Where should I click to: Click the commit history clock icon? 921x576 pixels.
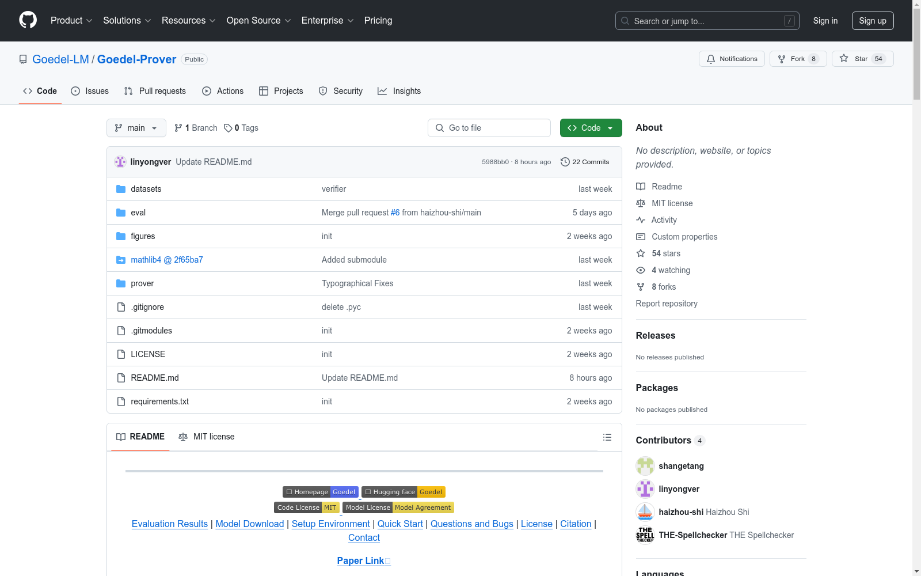click(565, 162)
